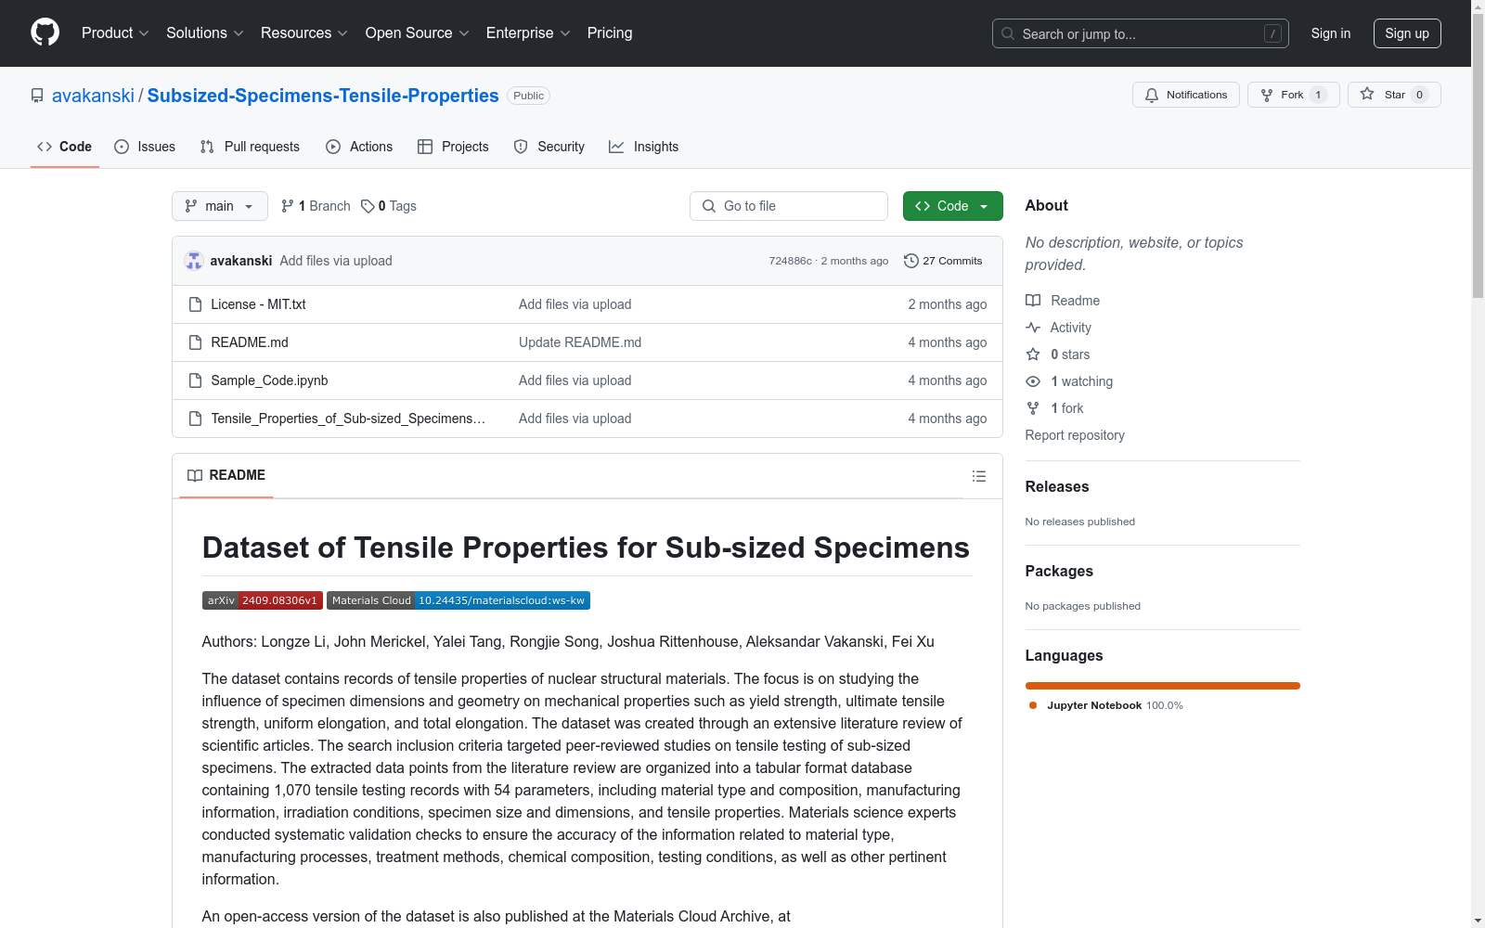This screenshot has width=1485, height=928.
Task: Open the GitHub home logo
Action: [45, 32]
